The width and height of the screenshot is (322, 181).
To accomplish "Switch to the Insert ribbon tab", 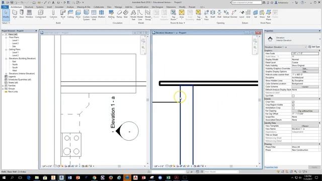I will coord(49,7).
